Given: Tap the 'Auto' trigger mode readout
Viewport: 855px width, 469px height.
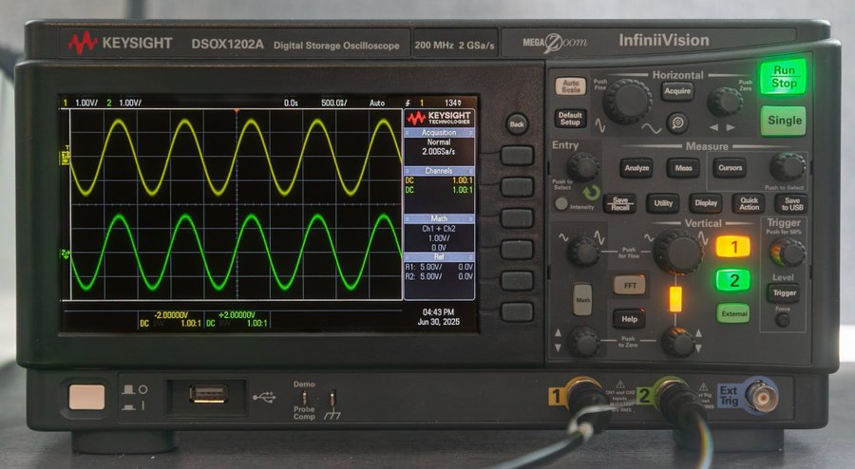Looking at the screenshot, I should point(377,103).
